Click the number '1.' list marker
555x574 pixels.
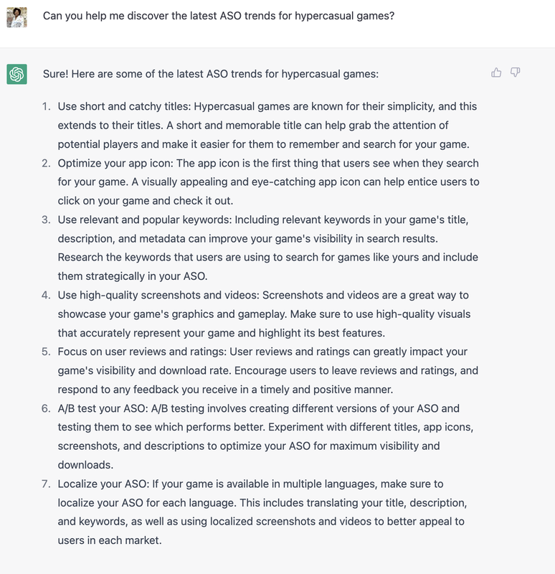point(46,106)
